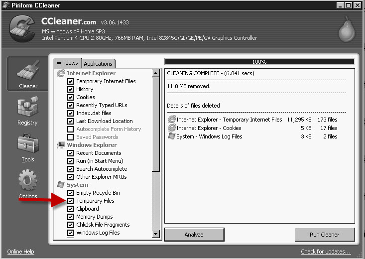The width and height of the screenshot is (365, 259).
Task: Switch to the Applications tab
Action: pos(98,64)
